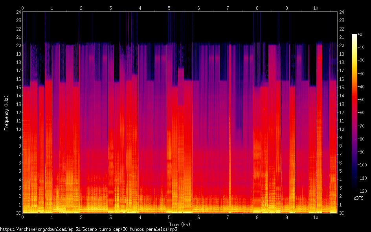Viewport: 371px width, 232px height.
Task: Click "24" on the right frequency axis
Action: (x=342, y=12)
